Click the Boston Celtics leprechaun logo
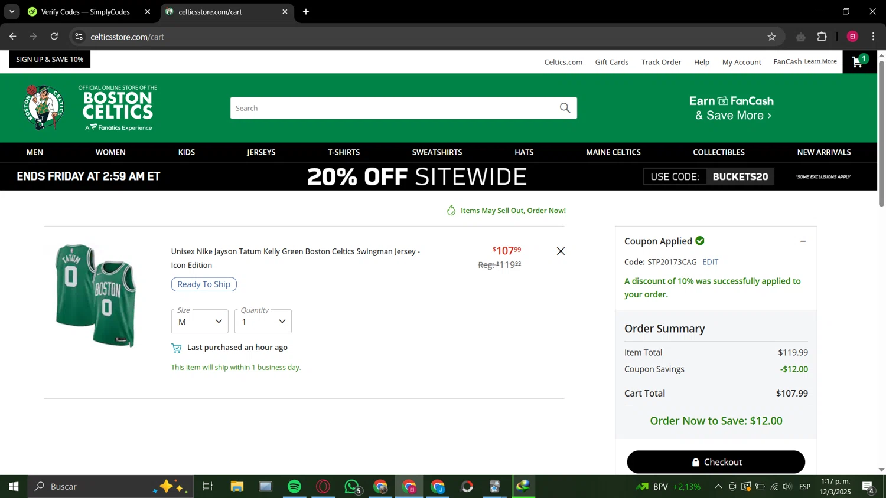This screenshot has height=498, width=886. coord(44,107)
